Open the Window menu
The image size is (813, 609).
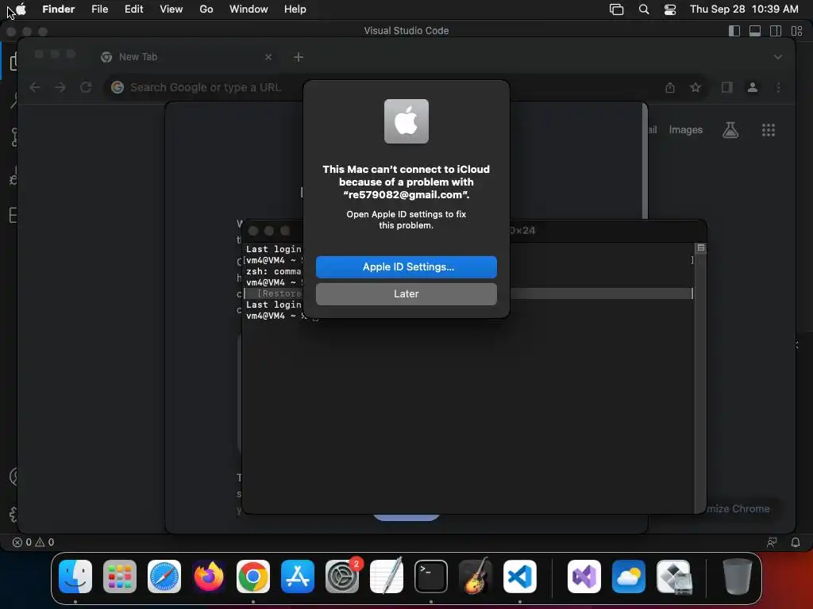pyautogui.click(x=249, y=9)
